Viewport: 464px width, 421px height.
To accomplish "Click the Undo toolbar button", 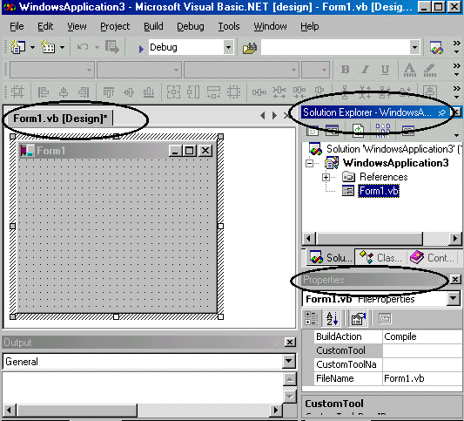I will (x=83, y=47).
